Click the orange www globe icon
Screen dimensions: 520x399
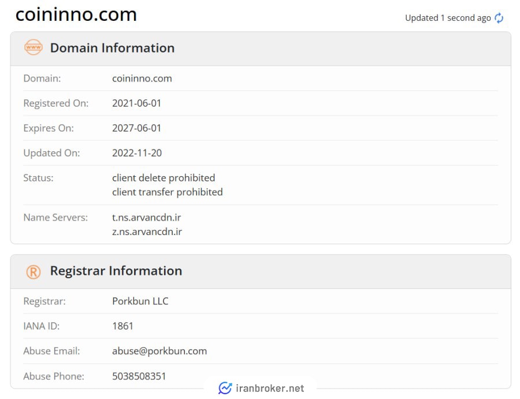(33, 47)
